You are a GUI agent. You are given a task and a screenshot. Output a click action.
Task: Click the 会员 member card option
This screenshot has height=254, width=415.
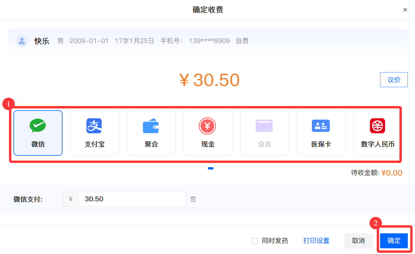point(264,133)
